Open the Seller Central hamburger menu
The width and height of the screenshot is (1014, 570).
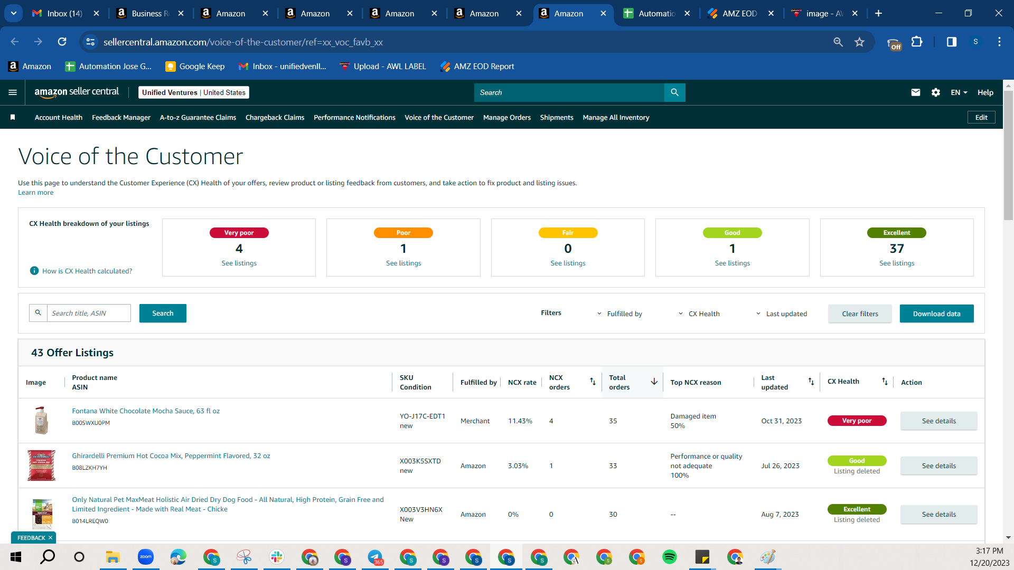point(13,92)
